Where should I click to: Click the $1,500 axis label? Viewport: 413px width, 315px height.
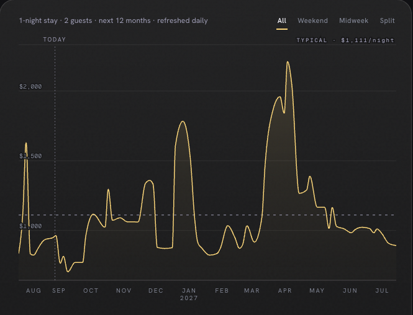click(x=30, y=156)
